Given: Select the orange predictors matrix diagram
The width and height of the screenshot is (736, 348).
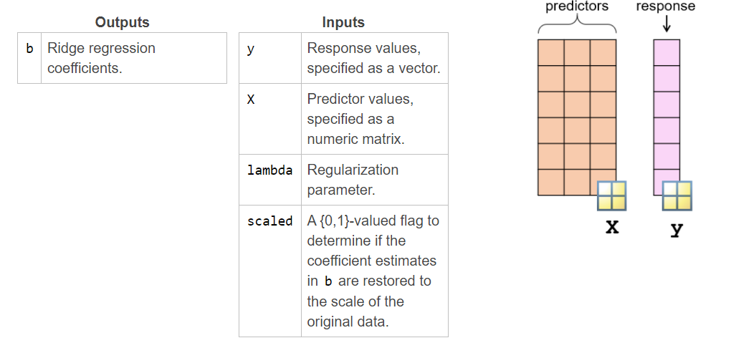Looking at the screenshot, I should click(x=577, y=117).
